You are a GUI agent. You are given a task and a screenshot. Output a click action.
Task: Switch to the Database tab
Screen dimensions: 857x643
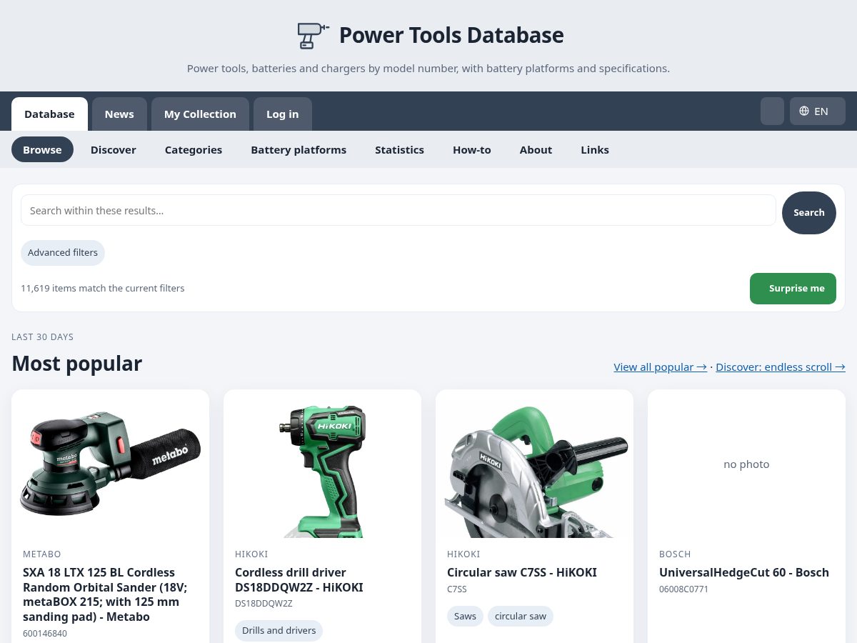49,114
